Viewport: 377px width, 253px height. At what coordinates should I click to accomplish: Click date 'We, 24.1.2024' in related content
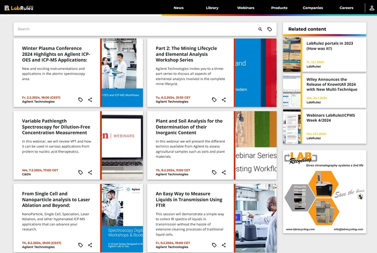317,98
